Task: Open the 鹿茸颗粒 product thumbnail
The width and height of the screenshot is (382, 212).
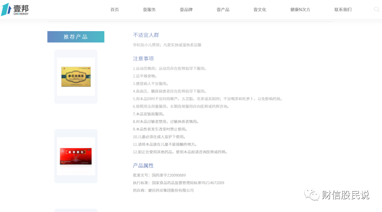Action: [x=76, y=156]
